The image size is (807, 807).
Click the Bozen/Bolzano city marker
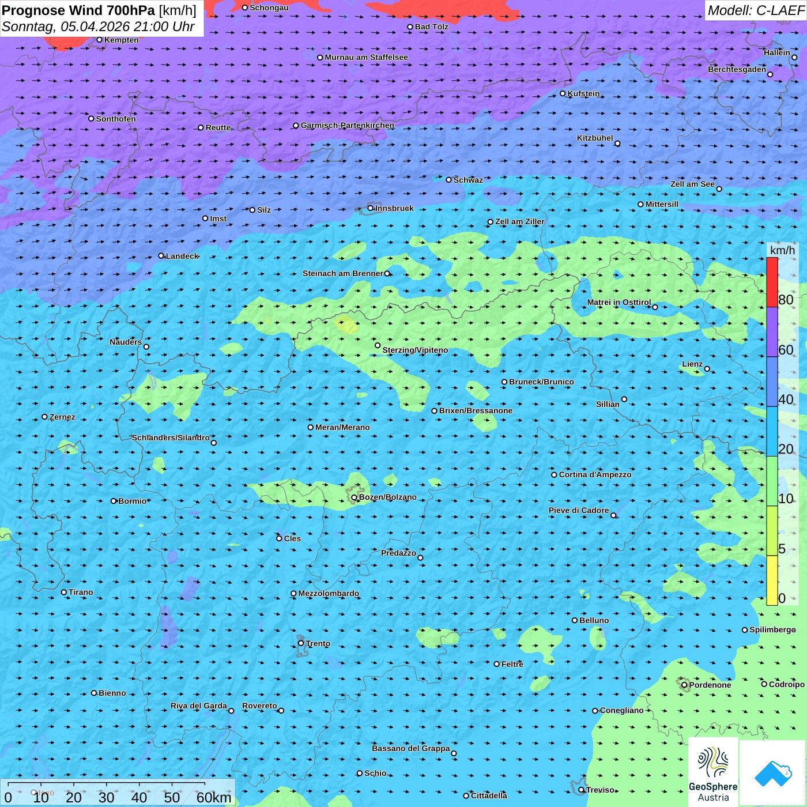click(355, 497)
